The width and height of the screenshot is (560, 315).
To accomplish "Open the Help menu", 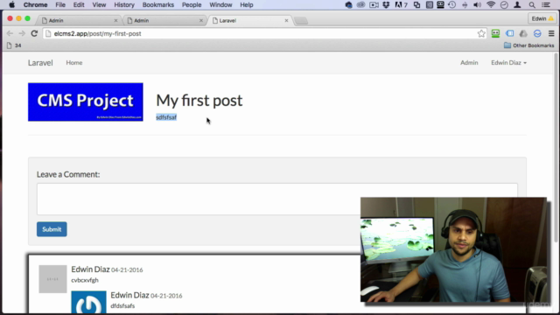I will click(x=247, y=4).
